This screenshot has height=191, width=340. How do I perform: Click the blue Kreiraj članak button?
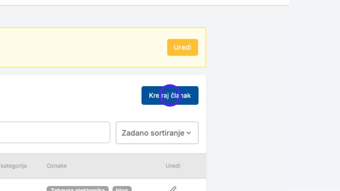tap(170, 96)
